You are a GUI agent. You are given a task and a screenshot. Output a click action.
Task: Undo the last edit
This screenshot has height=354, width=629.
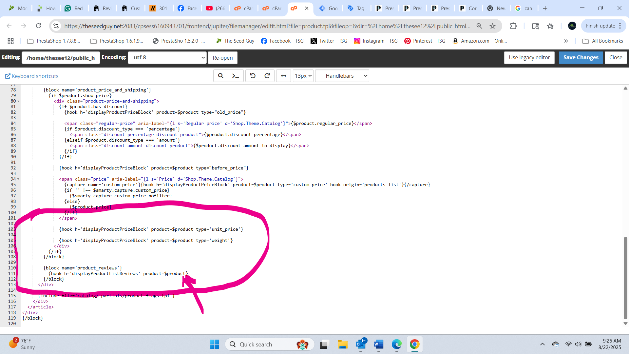[253, 76]
